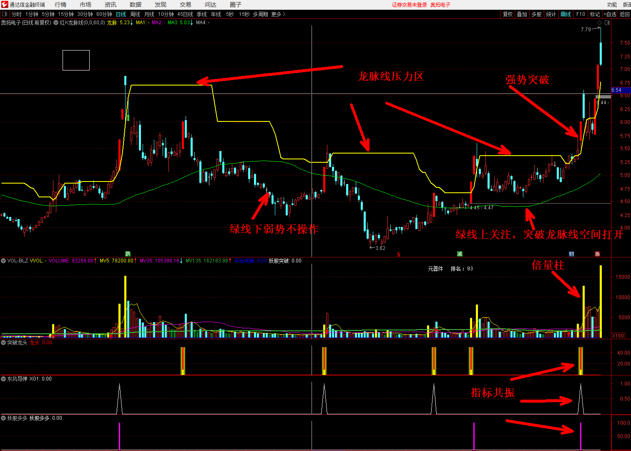Image resolution: width=631 pixels, height=451 pixels.
Task: Click the 奥拓电子 stock name in title bar
Action: point(440,5)
